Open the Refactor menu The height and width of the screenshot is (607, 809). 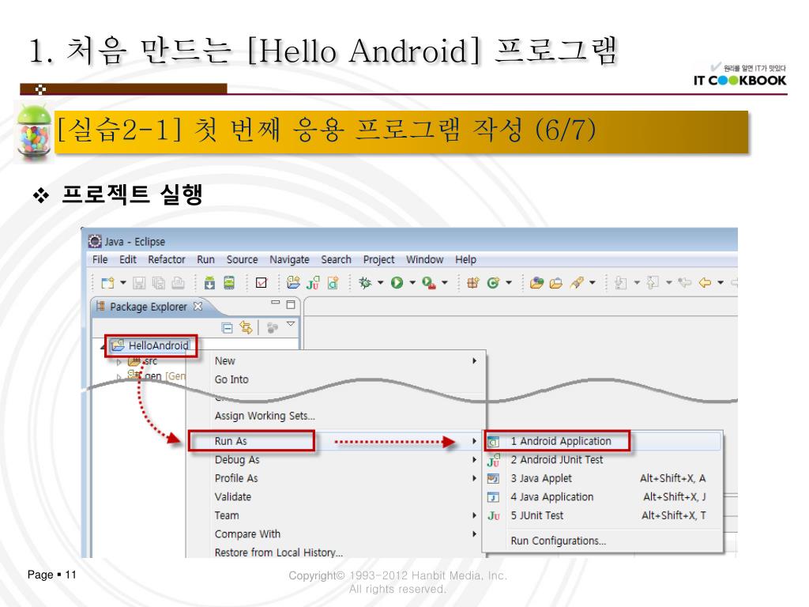166,259
